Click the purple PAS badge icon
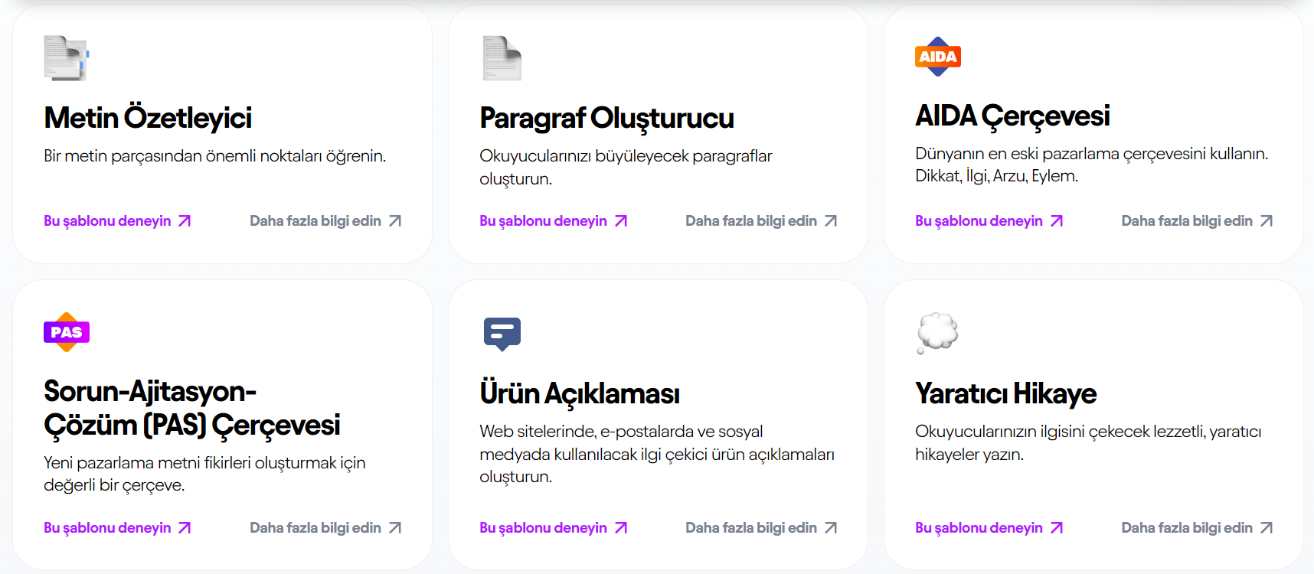This screenshot has width=1314, height=574. (67, 332)
